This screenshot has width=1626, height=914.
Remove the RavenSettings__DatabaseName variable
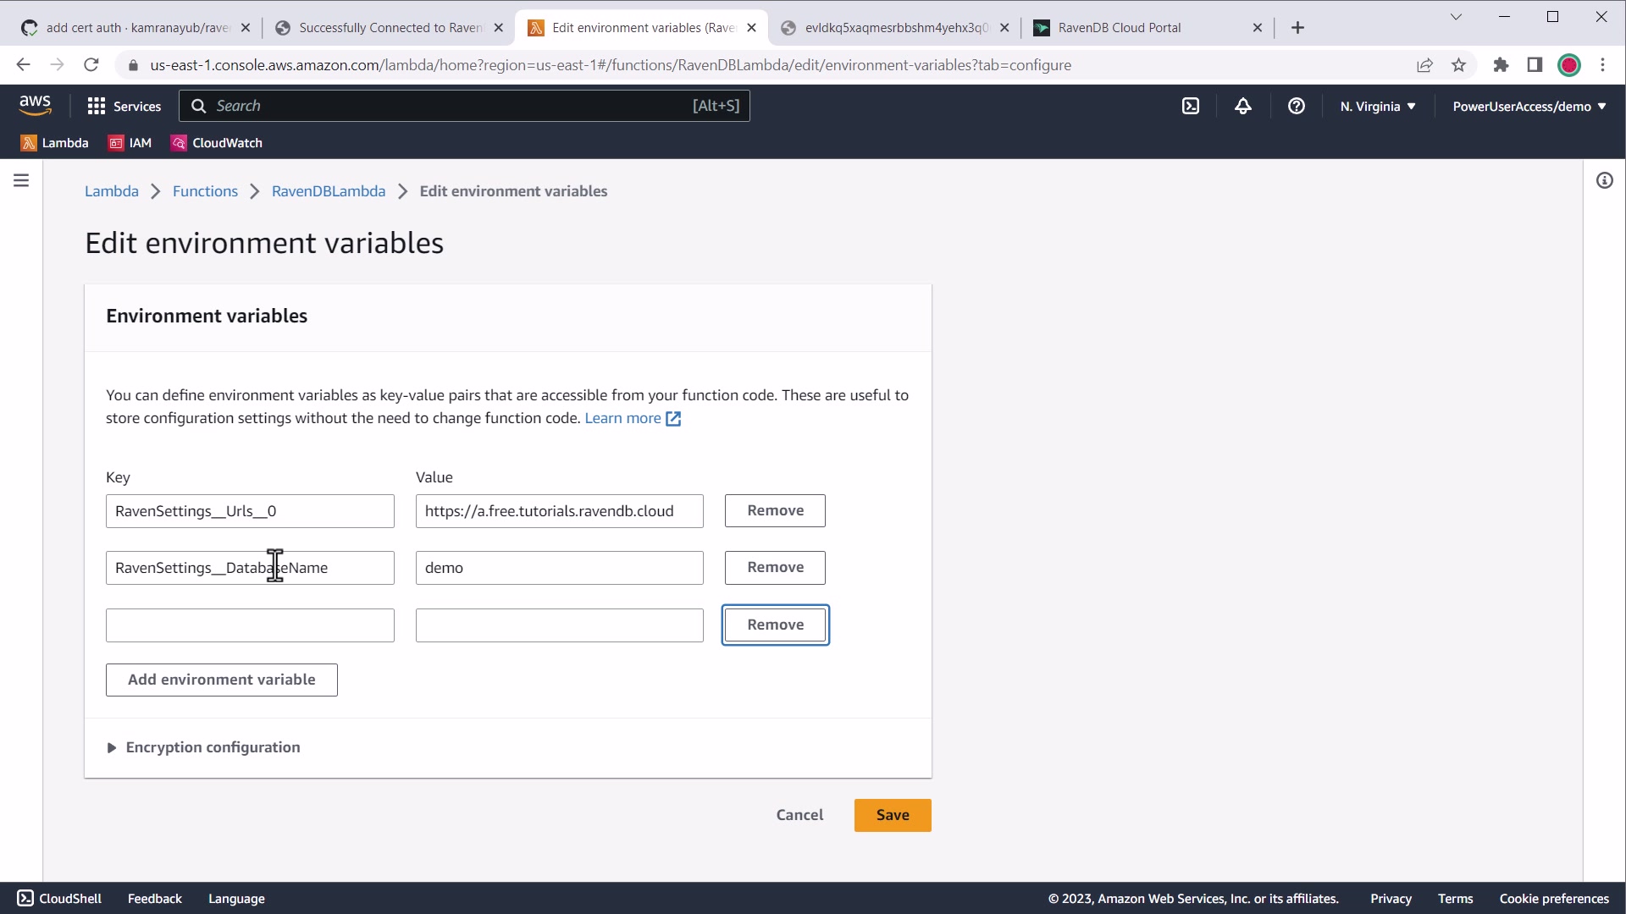click(775, 567)
